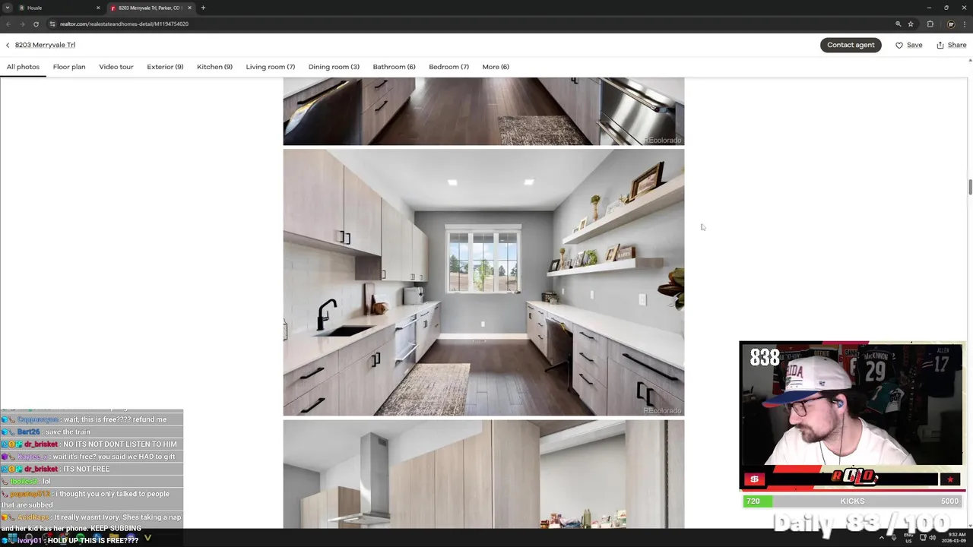This screenshot has width=973, height=547.
Task: Select the All photos tab
Action: point(23,67)
